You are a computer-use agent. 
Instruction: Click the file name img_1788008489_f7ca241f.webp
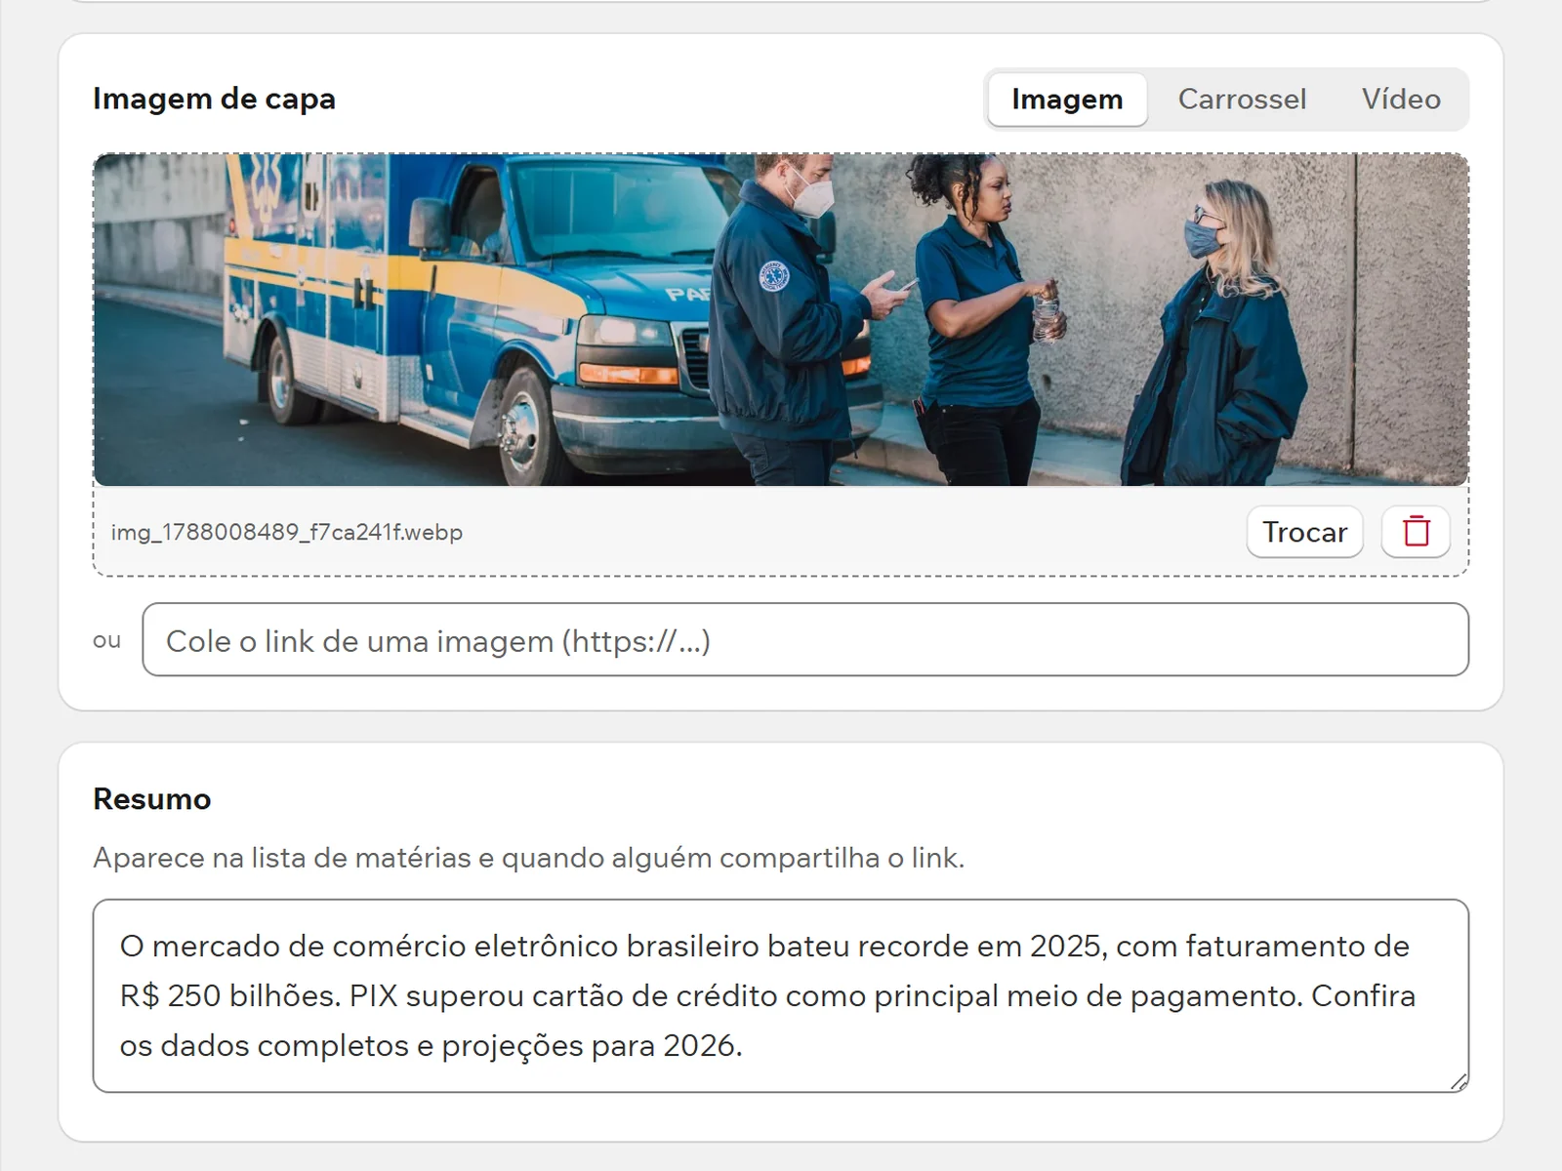click(287, 533)
